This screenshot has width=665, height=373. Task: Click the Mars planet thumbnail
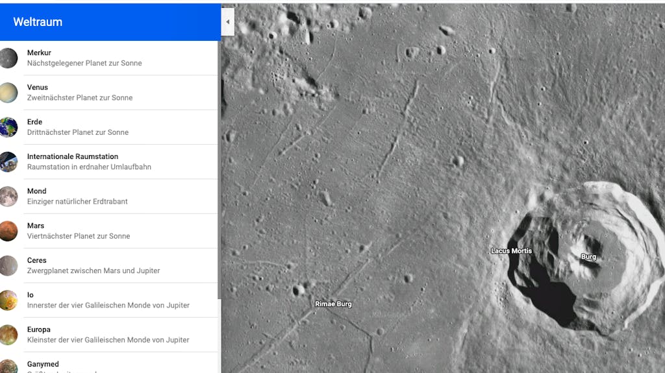(x=8, y=231)
